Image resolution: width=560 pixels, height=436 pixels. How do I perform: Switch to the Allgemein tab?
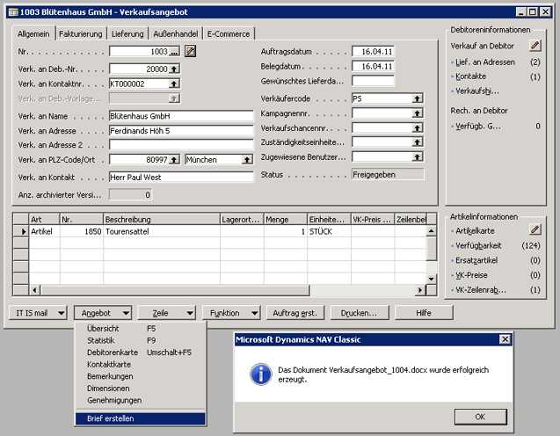33,33
